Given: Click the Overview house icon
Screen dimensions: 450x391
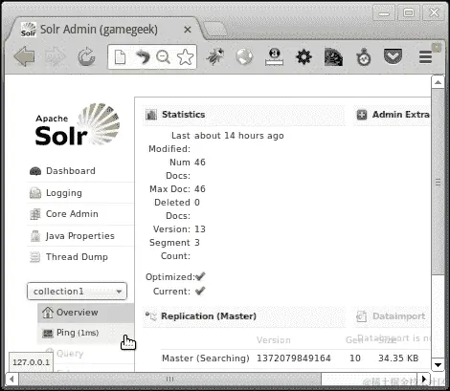Looking at the screenshot, I should click(x=48, y=312).
